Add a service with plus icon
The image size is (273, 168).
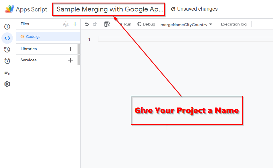(70, 60)
